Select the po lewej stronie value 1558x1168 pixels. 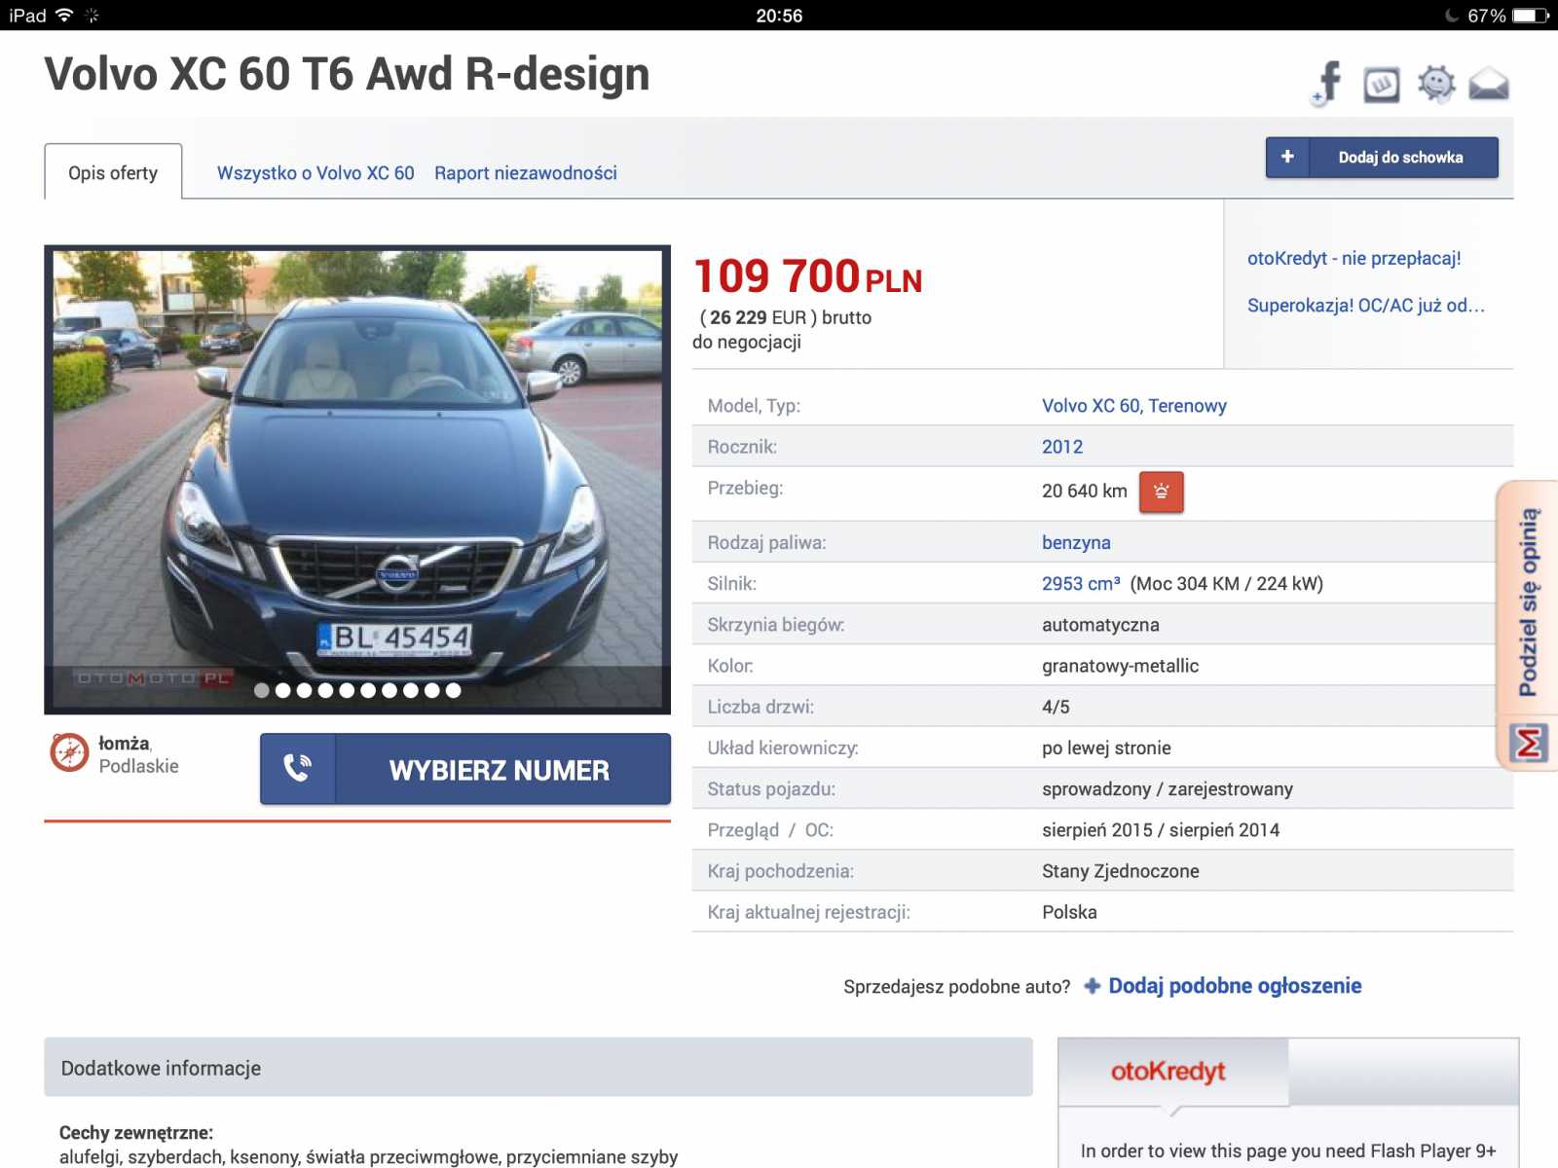coord(1106,748)
